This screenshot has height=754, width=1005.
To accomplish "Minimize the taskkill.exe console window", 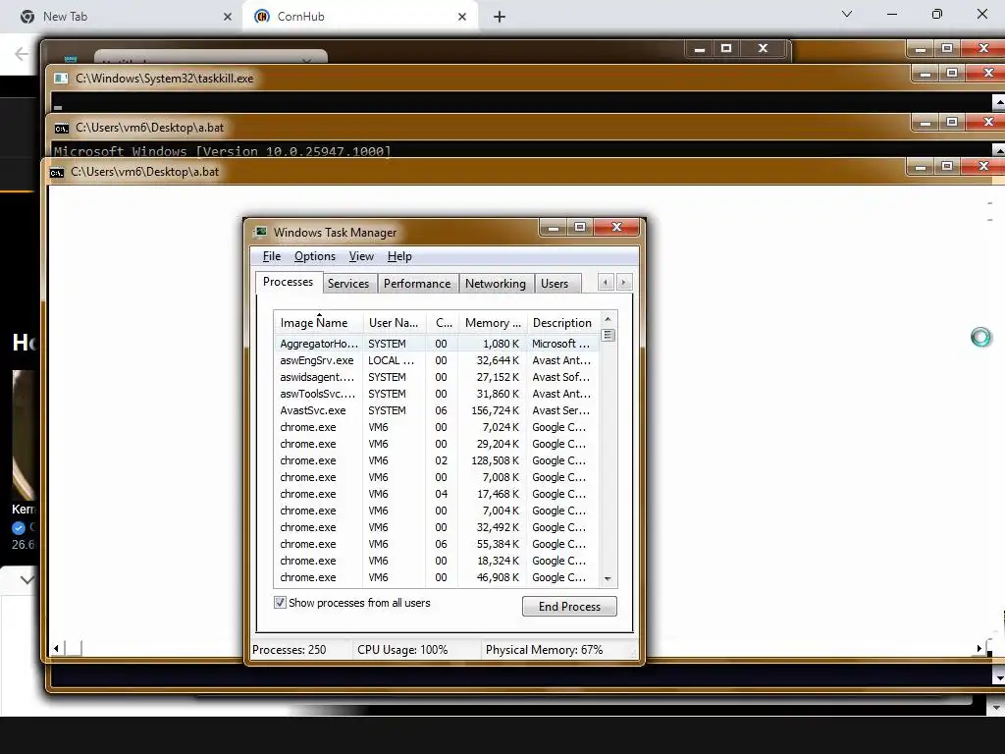I will 925,74.
